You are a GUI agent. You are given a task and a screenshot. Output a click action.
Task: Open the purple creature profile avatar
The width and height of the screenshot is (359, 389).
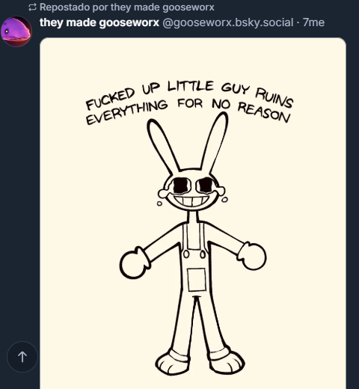(16, 31)
